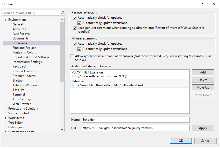The image size is (220, 148).
Task: Click the search magnifier icon in Search Options
Action: tap(62, 13)
